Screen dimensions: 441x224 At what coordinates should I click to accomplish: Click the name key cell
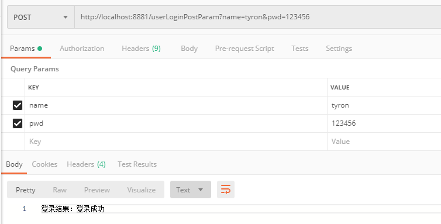[176, 105]
